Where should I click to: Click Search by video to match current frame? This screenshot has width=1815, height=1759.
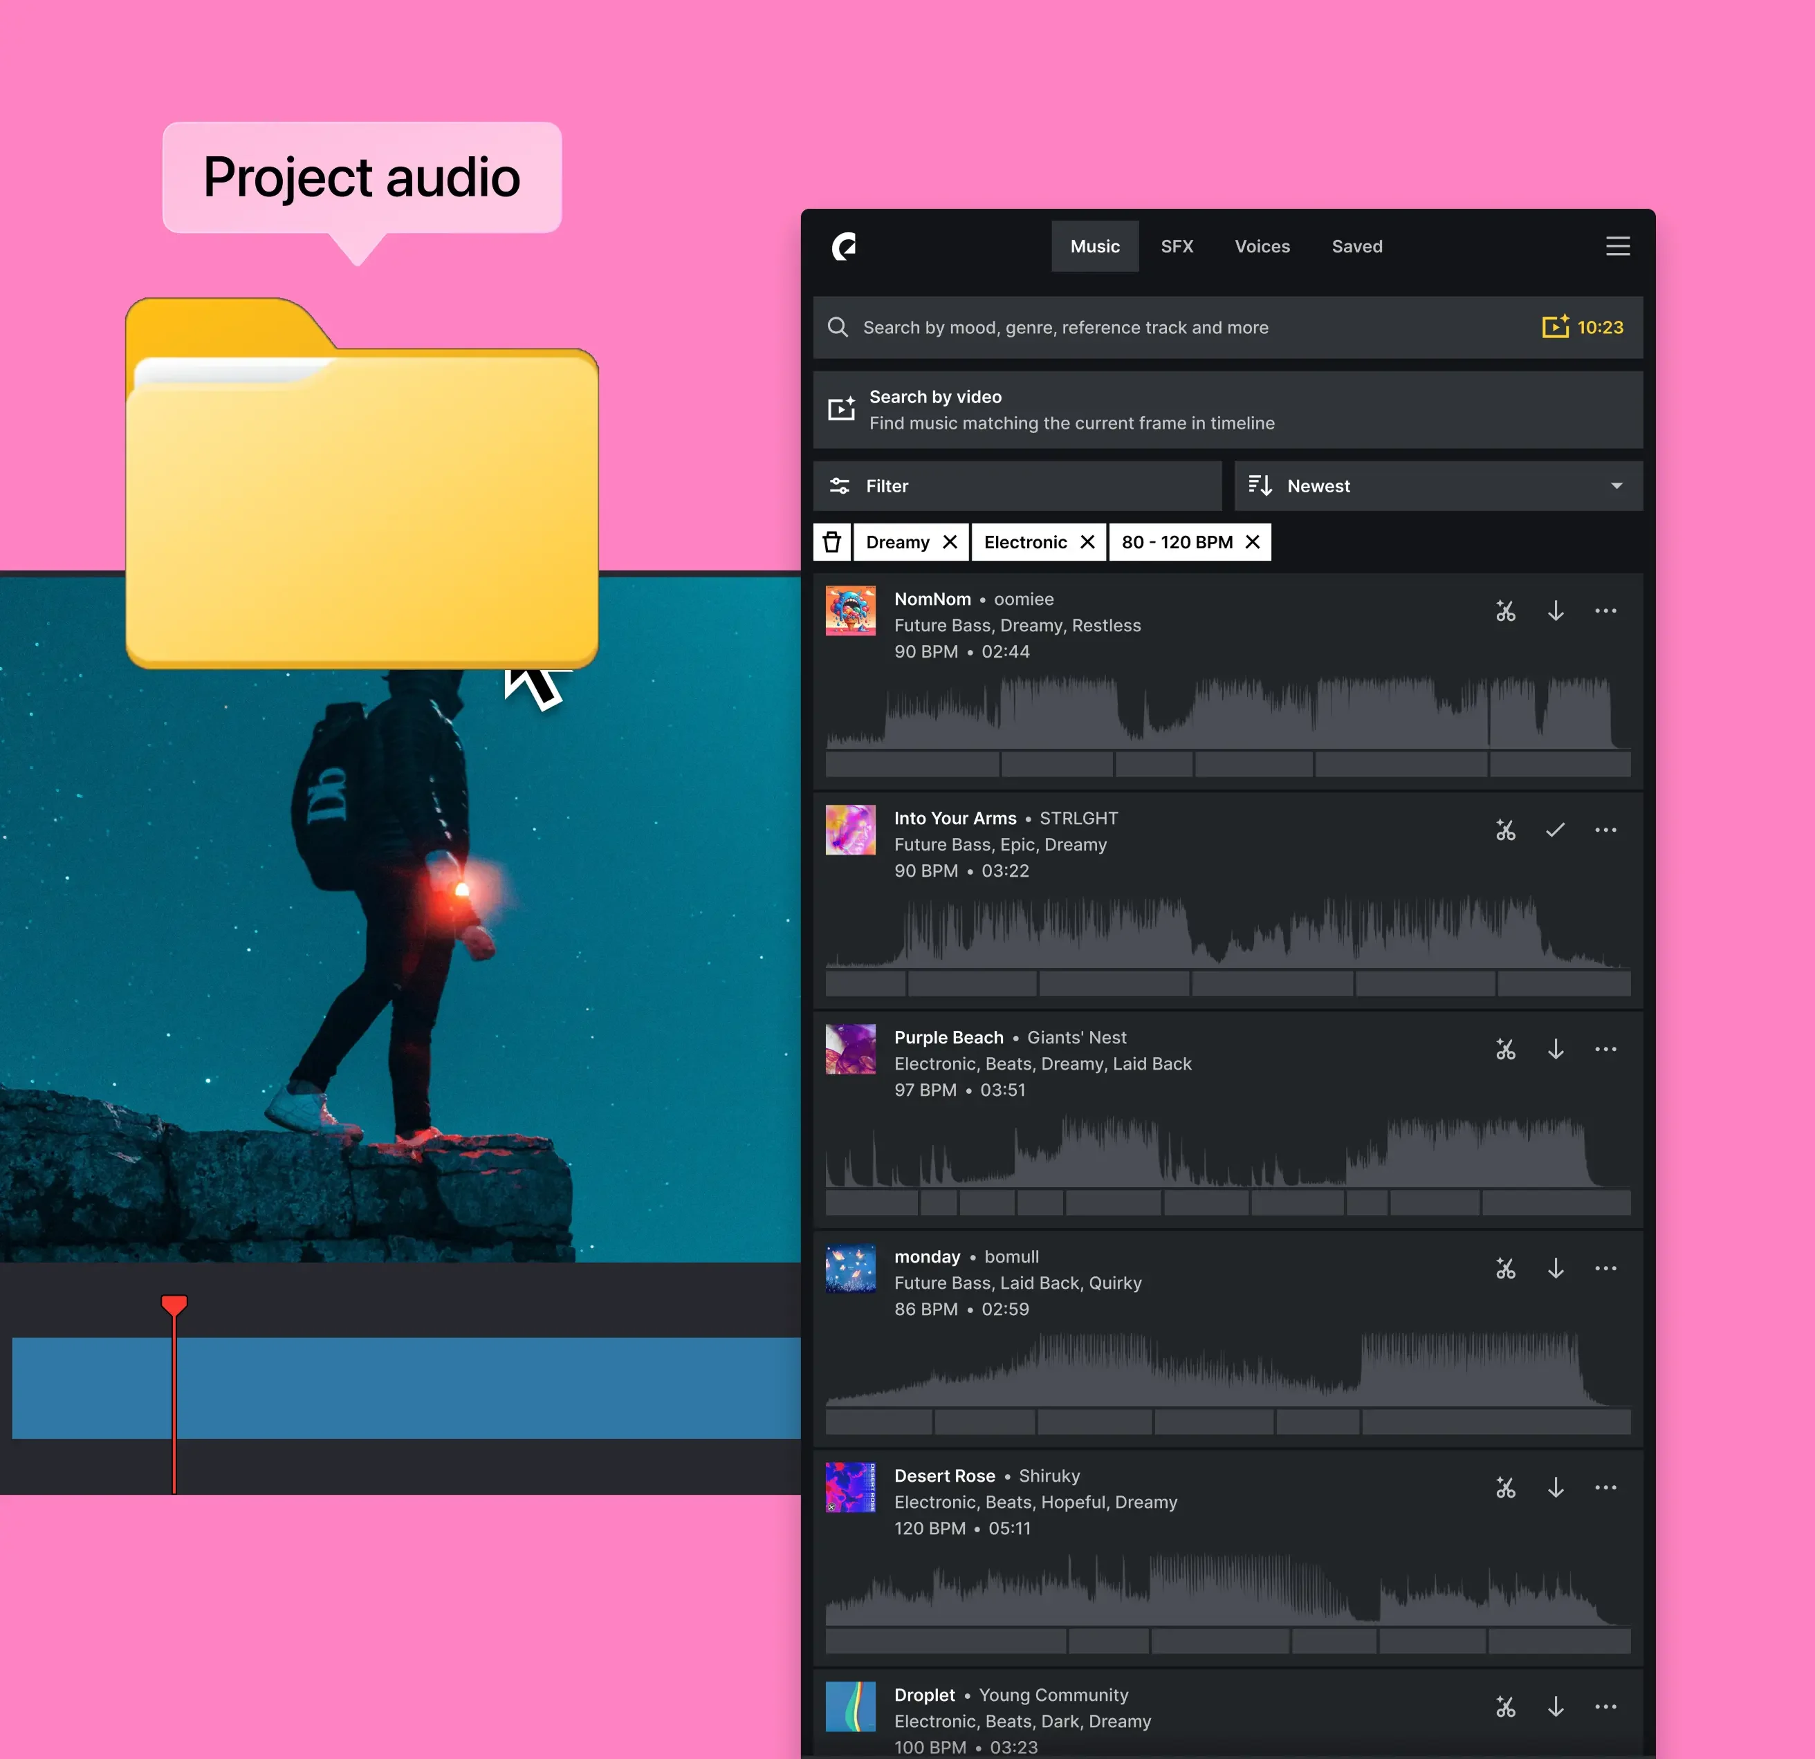(x=1071, y=409)
